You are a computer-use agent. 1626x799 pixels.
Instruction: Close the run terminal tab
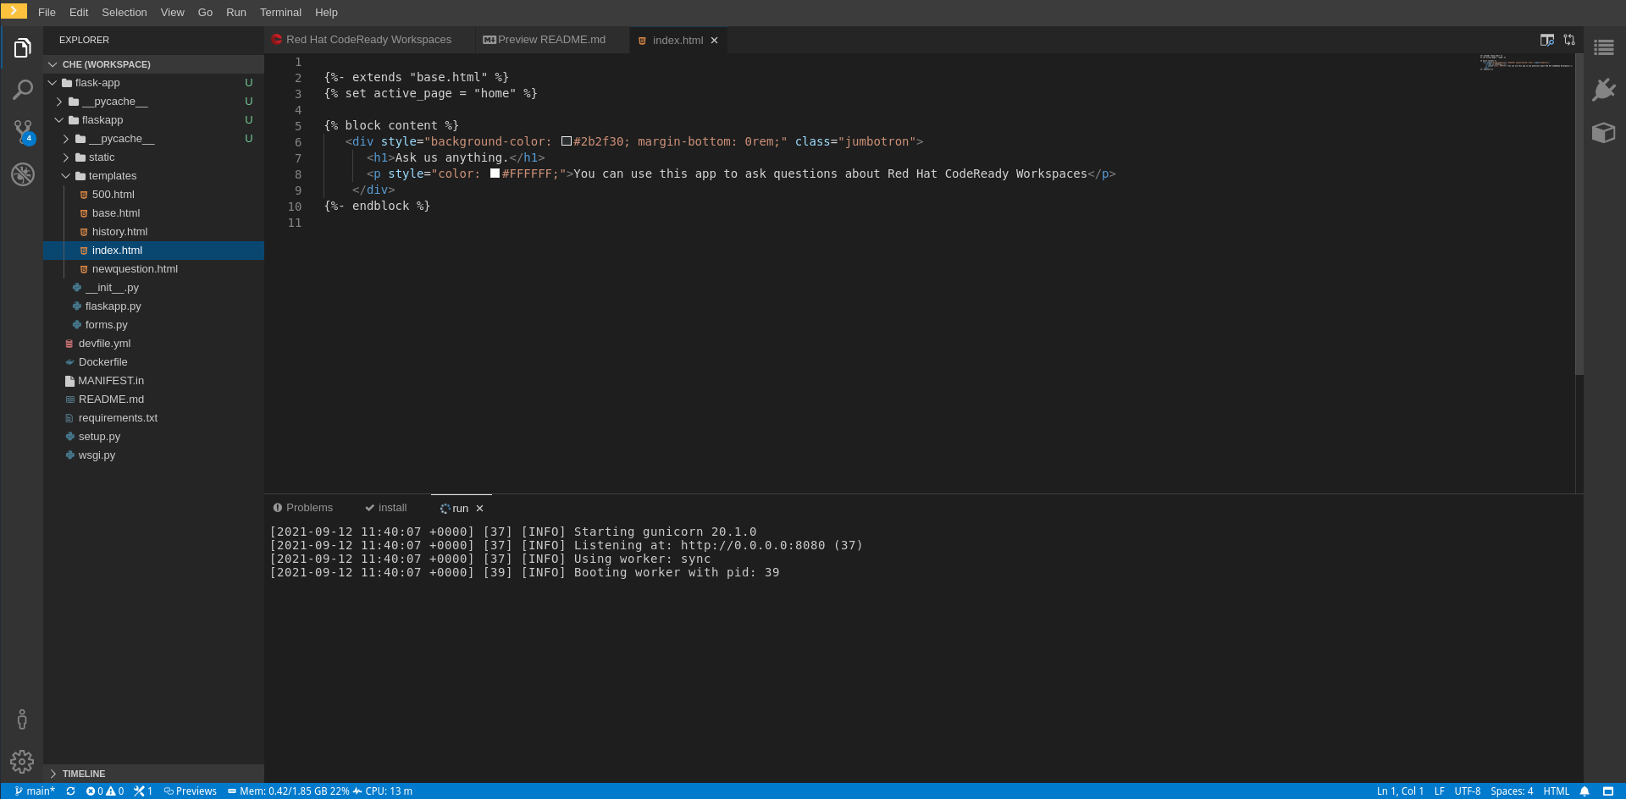point(479,509)
